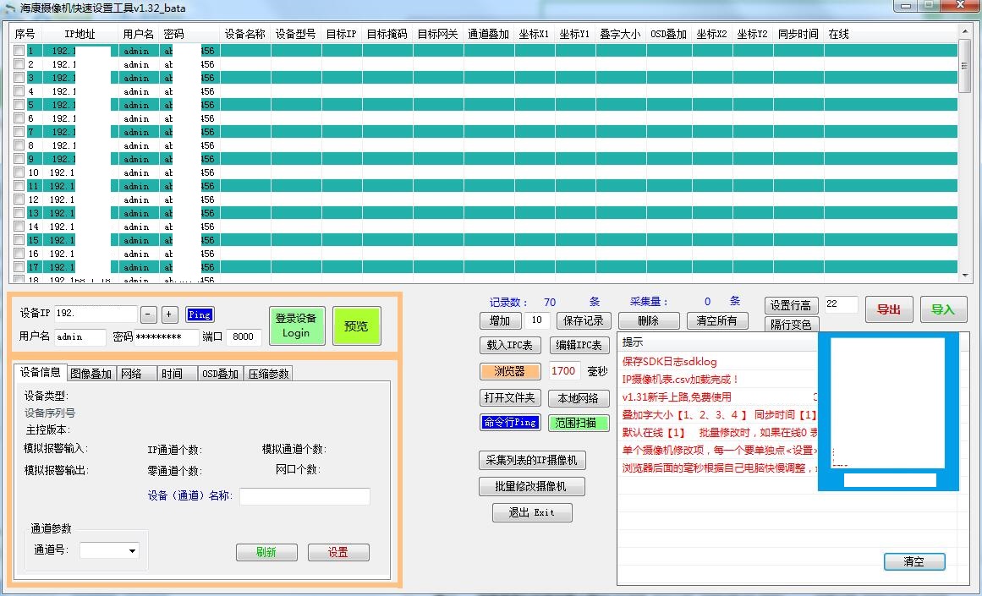Click the millisecond field showing 1700
The image size is (982, 596).
coord(563,370)
